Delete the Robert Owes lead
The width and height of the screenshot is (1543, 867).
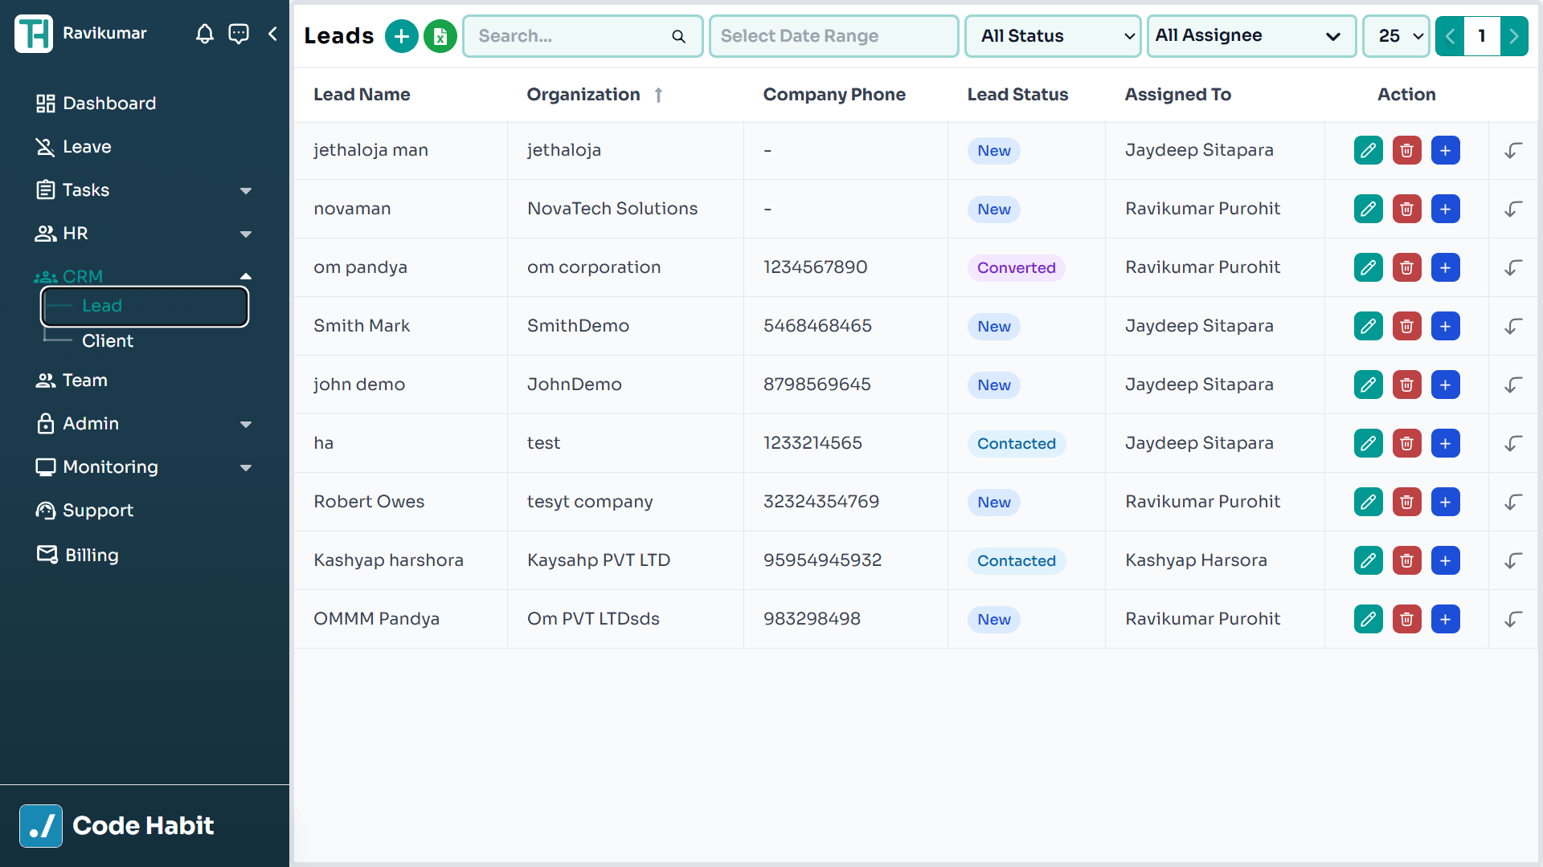(1407, 502)
